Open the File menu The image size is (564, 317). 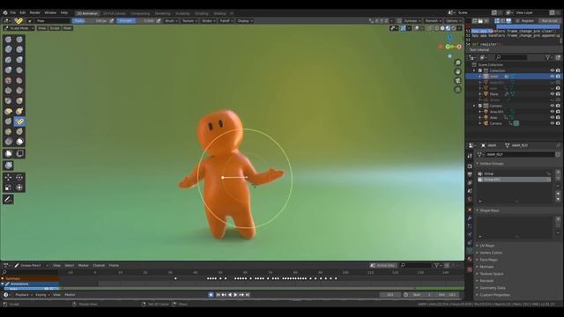[x=13, y=12]
